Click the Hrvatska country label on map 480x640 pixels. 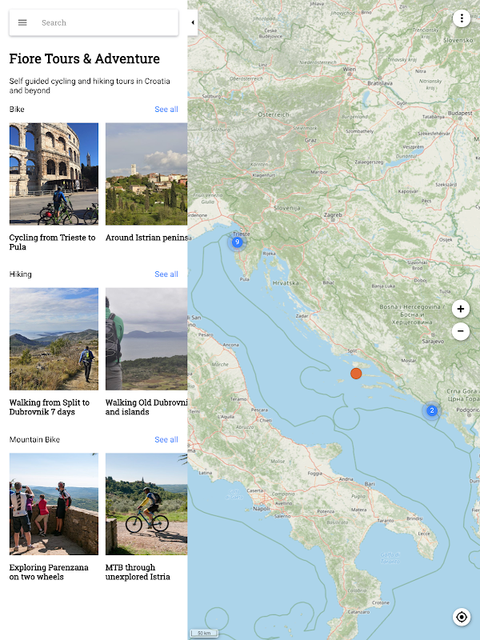(x=286, y=283)
